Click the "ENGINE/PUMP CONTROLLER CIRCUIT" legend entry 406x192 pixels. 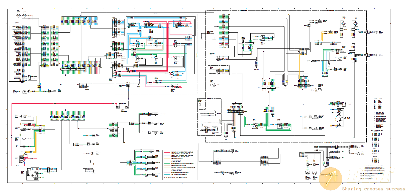(x=182, y=163)
